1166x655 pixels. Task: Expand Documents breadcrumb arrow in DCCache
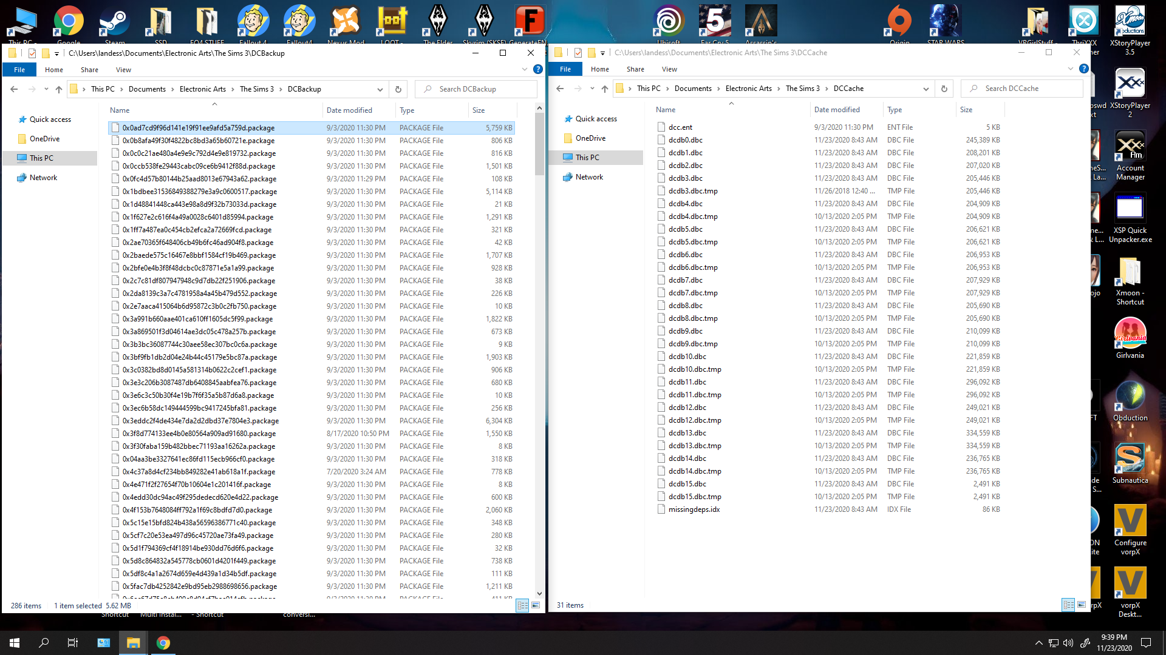[x=719, y=89]
